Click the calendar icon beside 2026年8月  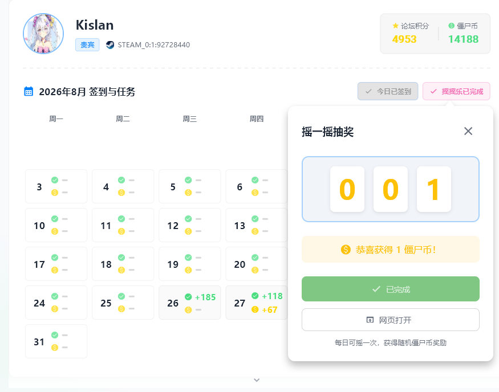pyautogui.click(x=29, y=92)
